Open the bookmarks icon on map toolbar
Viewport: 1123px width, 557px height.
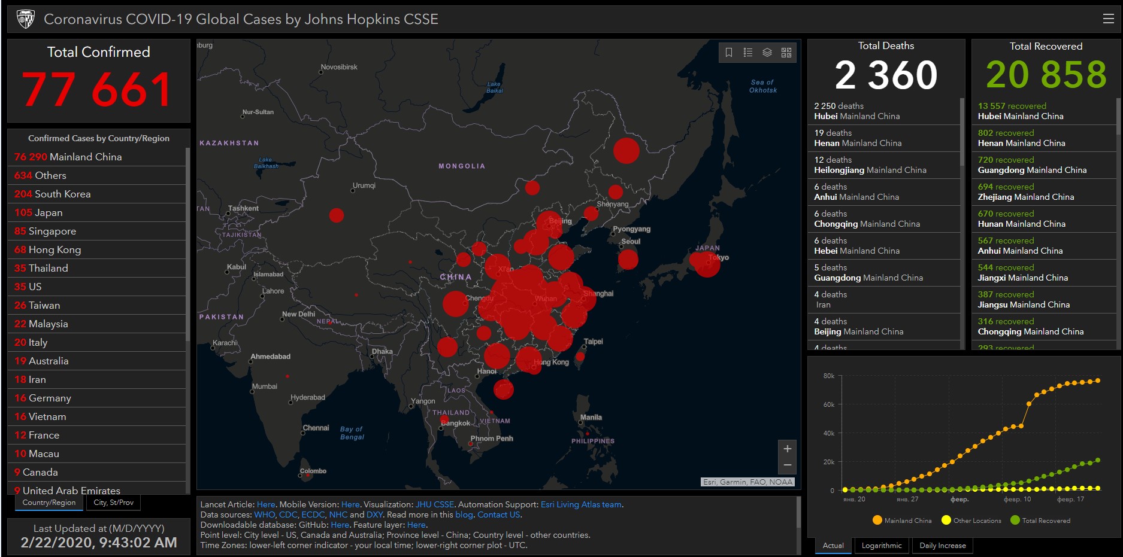729,53
